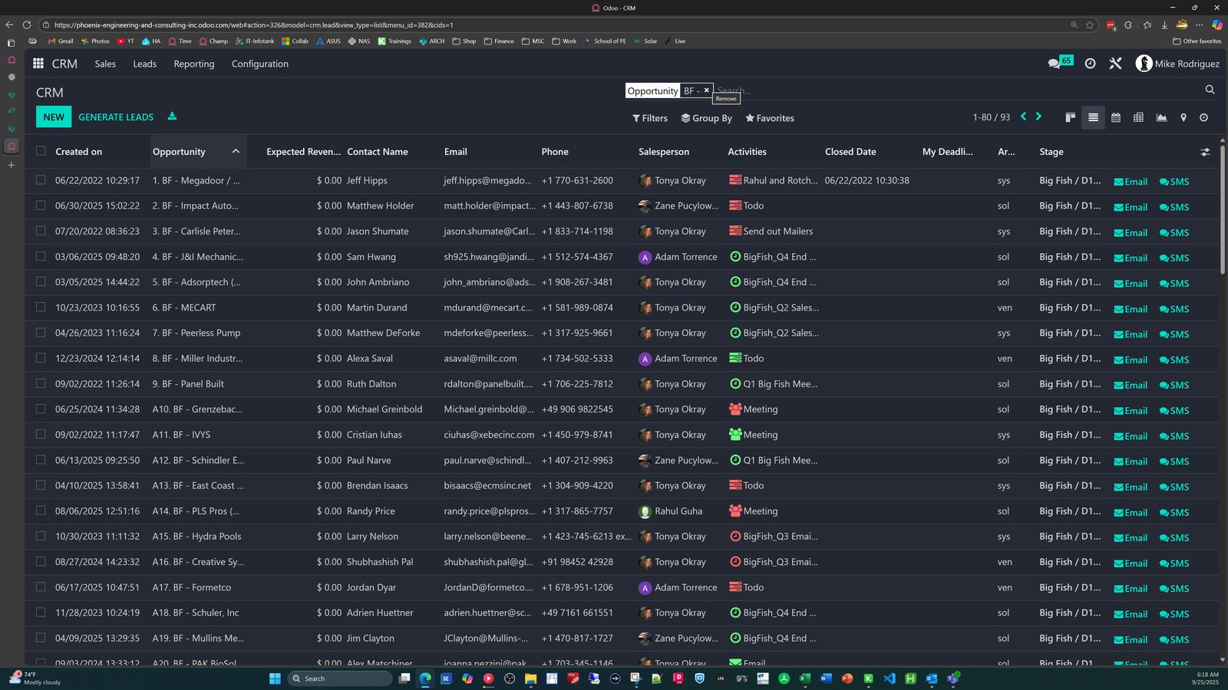Go to next page of records

click(x=1038, y=117)
